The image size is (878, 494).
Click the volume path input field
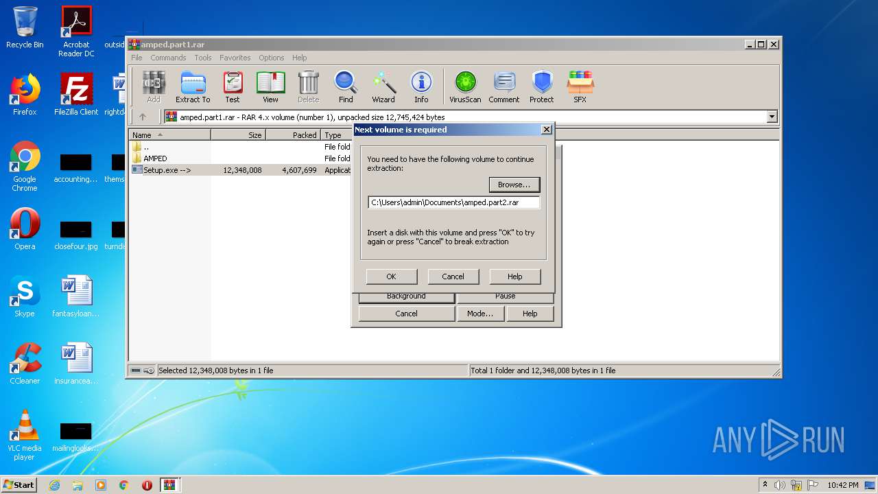pyautogui.click(x=454, y=202)
